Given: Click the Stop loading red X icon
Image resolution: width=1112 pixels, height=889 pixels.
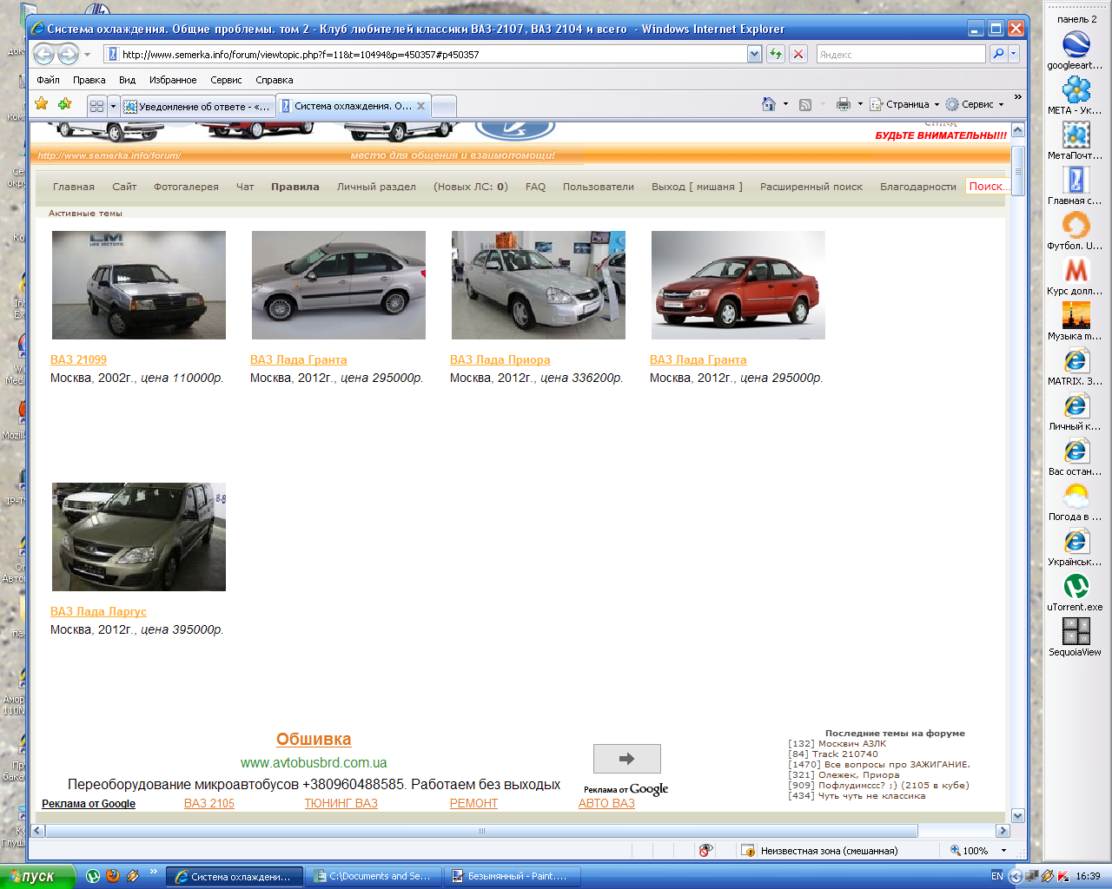Looking at the screenshot, I should click(798, 54).
